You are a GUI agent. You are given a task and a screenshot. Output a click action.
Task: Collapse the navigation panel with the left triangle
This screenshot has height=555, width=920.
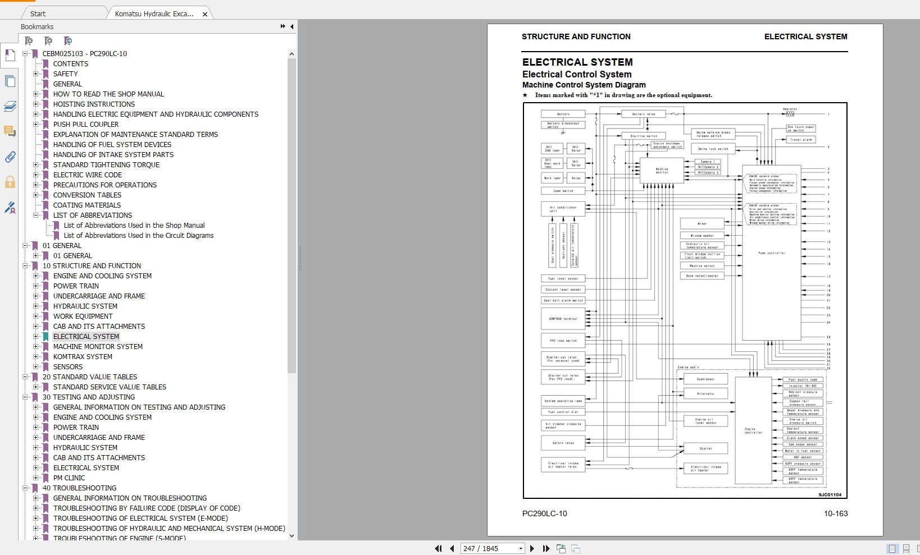click(x=292, y=26)
